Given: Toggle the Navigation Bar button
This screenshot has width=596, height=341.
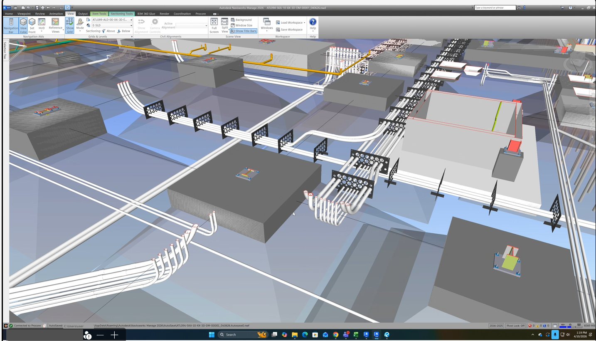Looking at the screenshot, I should tap(11, 25).
